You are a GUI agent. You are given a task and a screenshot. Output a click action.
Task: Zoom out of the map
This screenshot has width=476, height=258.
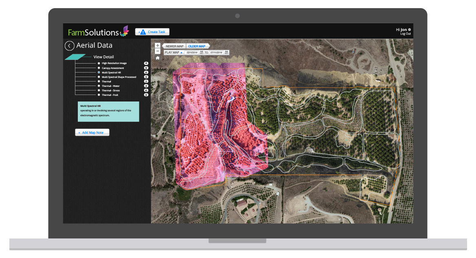pyautogui.click(x=158, y=51)
